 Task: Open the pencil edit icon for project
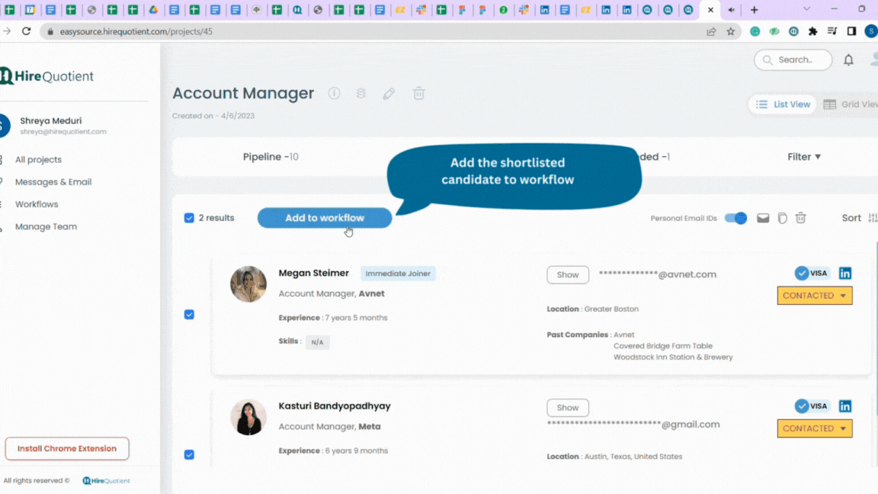[x=389, y=94]
